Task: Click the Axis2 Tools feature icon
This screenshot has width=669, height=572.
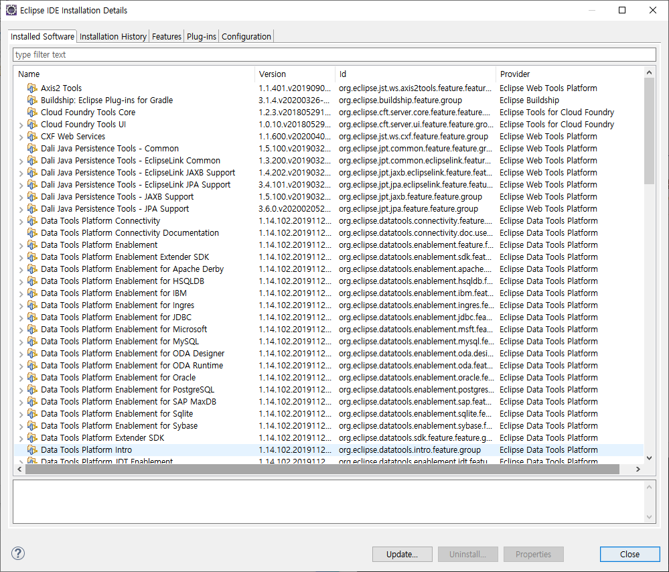Action: (x=32, y=88)
